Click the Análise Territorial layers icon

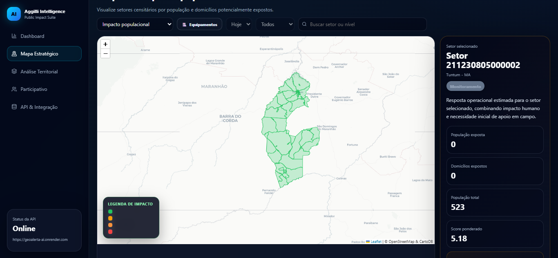point(14,71)
